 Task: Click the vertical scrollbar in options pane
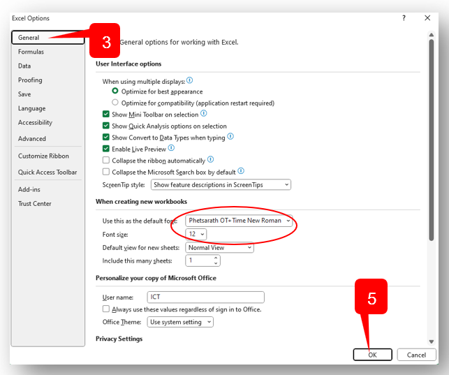click(432, 140)
